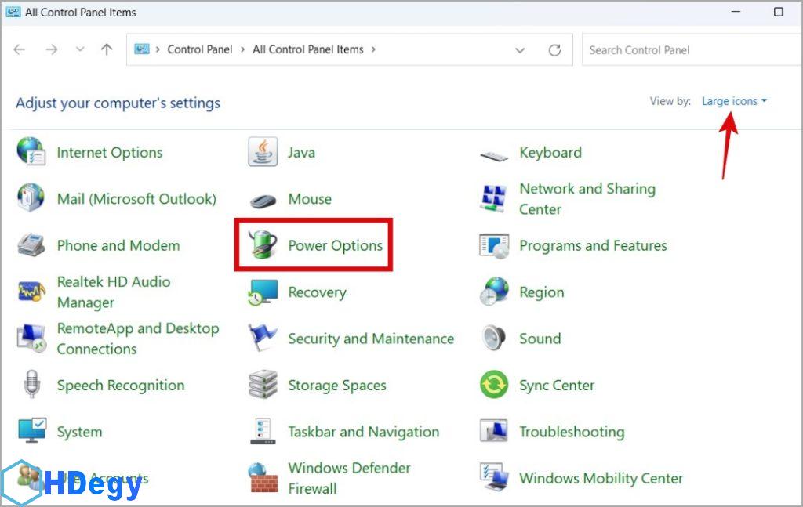Open the Sound speaker icon

(494, 339)
